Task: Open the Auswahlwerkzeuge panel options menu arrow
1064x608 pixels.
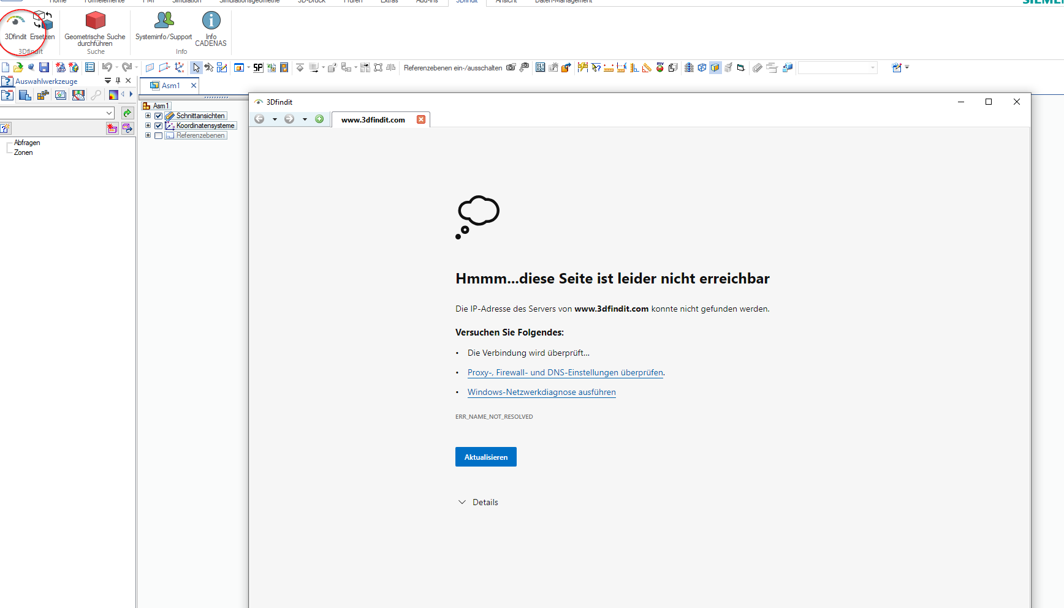Action: tap(107, 81)
